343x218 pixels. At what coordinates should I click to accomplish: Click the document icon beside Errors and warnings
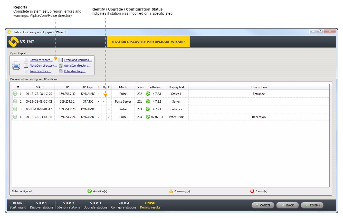(x=61, y=60)
